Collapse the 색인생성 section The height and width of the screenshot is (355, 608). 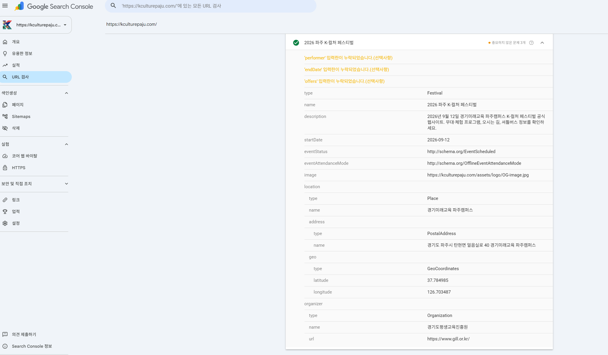[67, 93]
